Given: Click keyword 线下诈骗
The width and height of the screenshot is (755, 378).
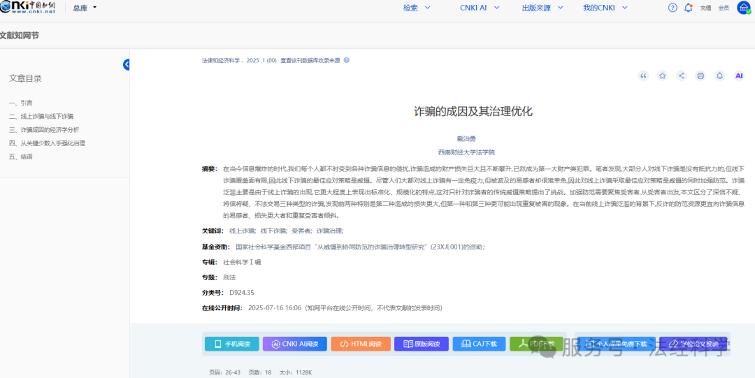Looking at the screenshot, I should (273, 231).
